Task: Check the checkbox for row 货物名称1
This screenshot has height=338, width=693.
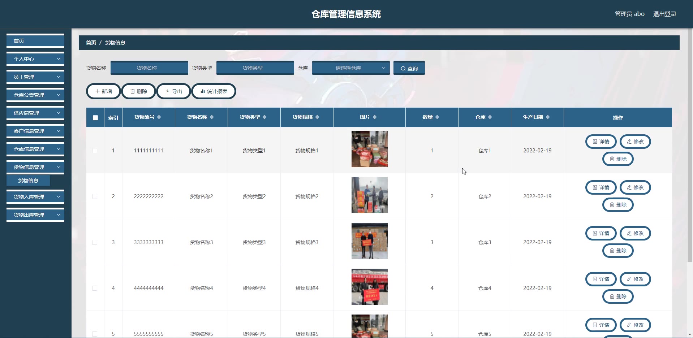Action: pos(95,151)
